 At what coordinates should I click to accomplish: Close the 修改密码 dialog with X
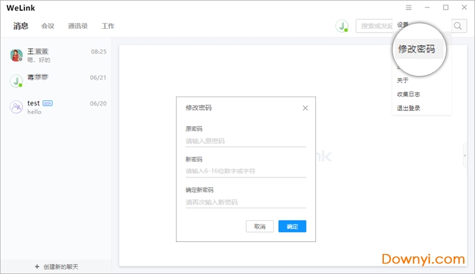point(305,108)
